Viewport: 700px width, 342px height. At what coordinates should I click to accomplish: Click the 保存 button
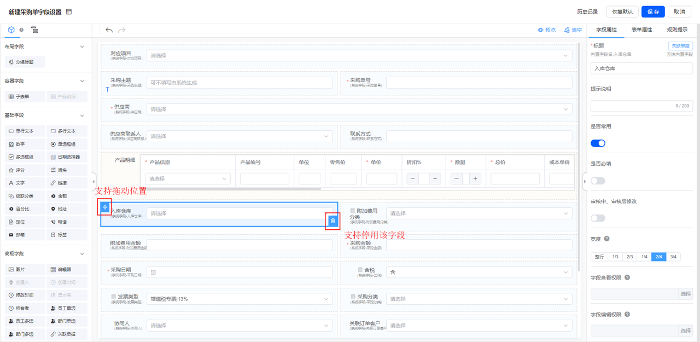click(653, 11)
